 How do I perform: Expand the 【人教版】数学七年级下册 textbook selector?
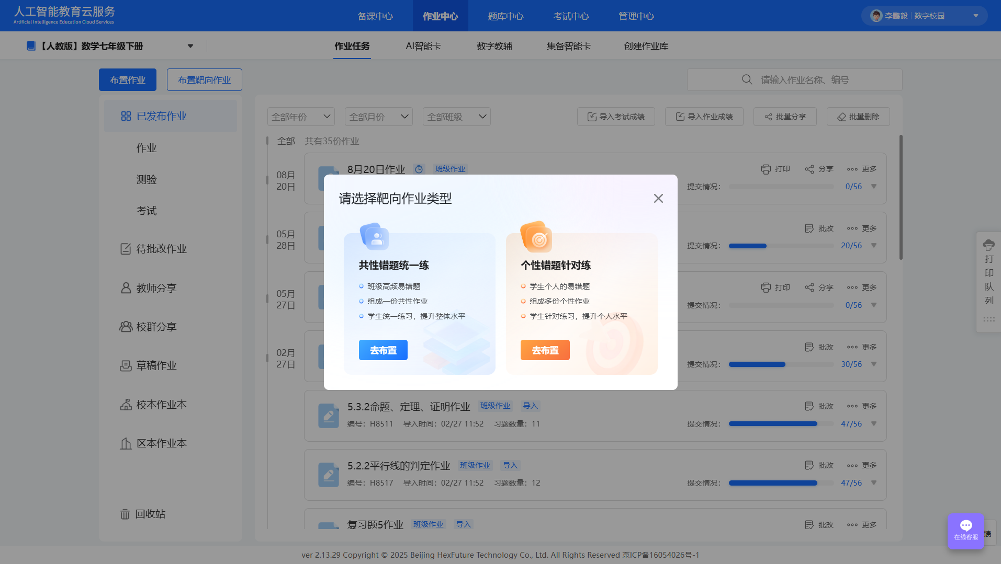click(x=190, y=45)
